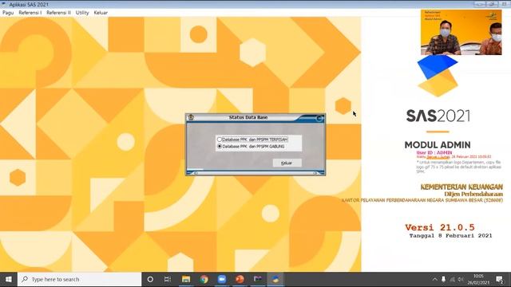
Task: Click User ID : ADMIN text
Action: pyautogui.click(x=434, y=152)
